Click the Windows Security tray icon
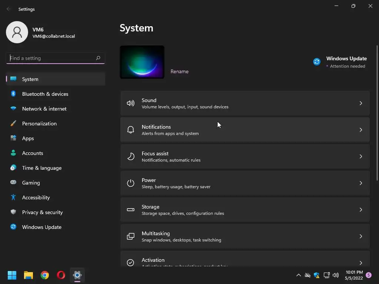Image resolution: width=379 pixels, height=284 pixels. point(317,275)
